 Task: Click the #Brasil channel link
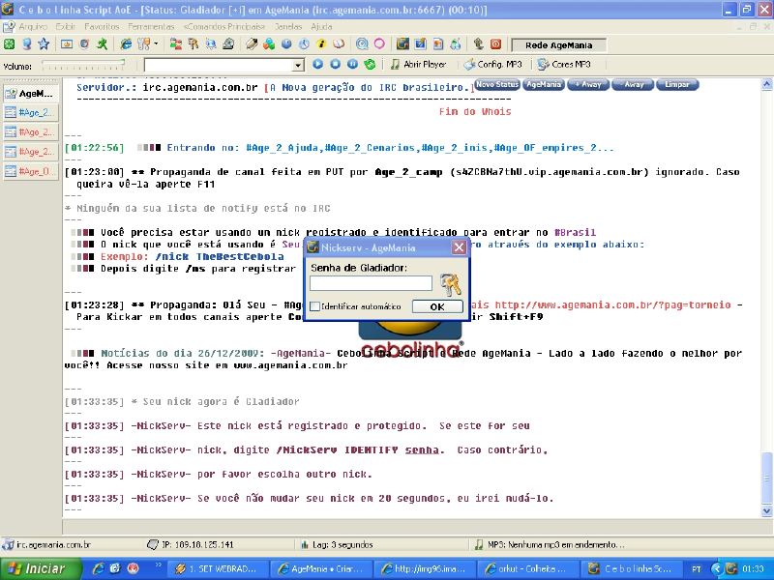coord(575,232)
